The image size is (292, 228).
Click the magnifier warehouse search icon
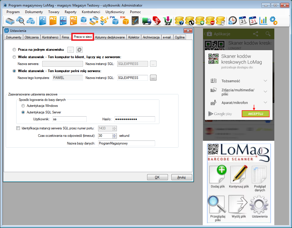point(21,21)
